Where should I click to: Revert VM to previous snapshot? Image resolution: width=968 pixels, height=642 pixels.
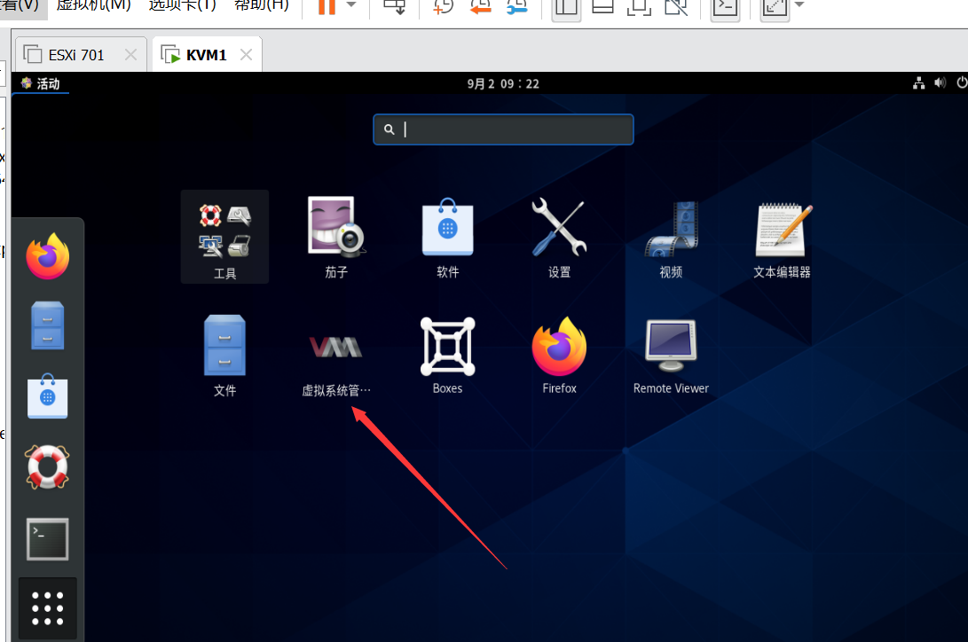coord(480,6)
